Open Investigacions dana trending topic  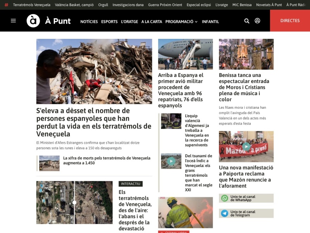pos(128,5)
